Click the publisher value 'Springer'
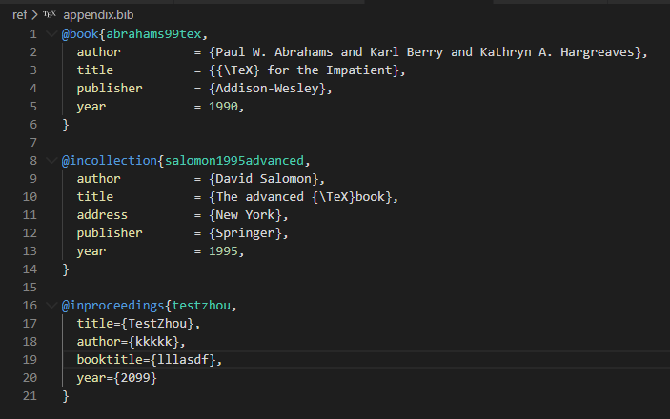Image resolution: width=670 pixels, height=419 pixels. (245, 233)
